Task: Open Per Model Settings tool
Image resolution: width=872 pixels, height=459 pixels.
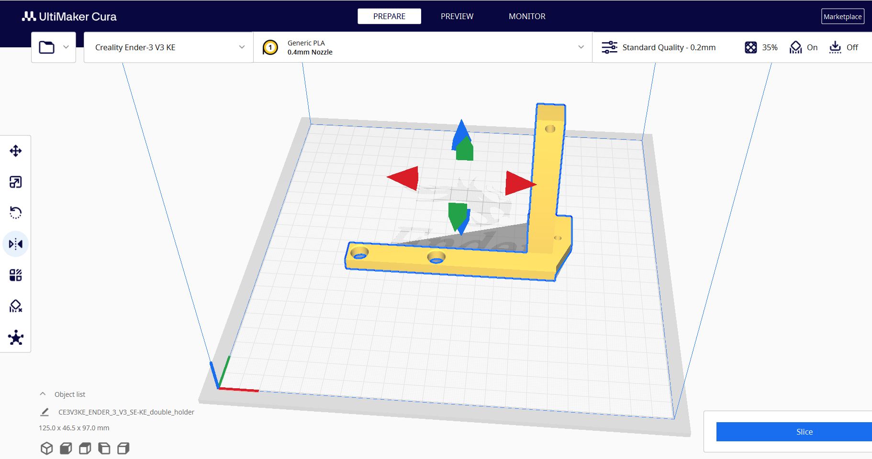Action: pos(16,274)
